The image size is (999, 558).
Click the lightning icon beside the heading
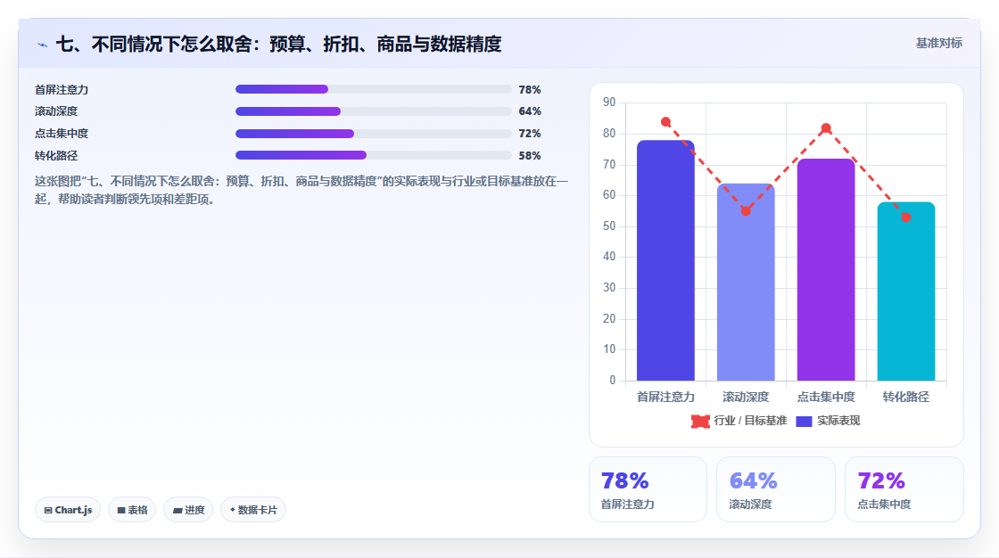point(42,45)
